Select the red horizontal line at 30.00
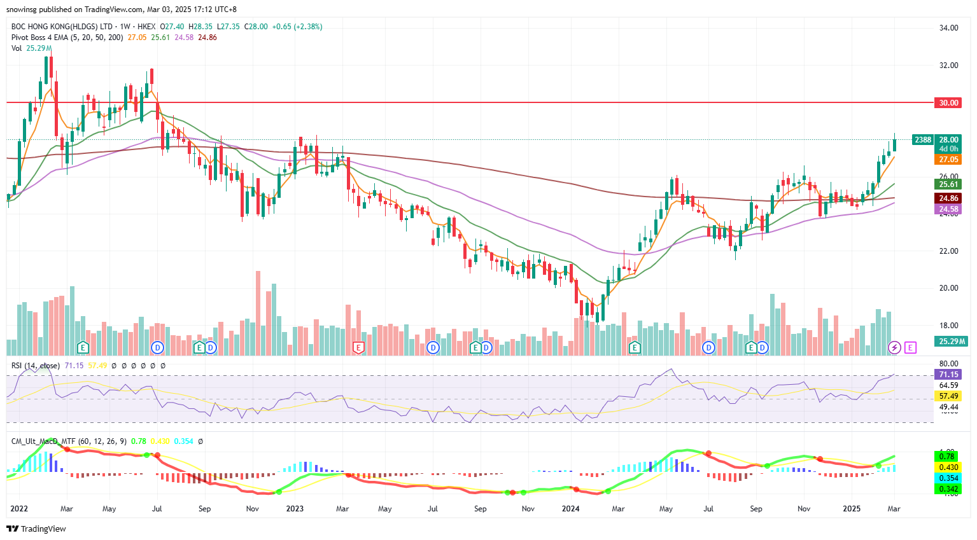Viewport: 977px width, 540px height. [470, 102]
